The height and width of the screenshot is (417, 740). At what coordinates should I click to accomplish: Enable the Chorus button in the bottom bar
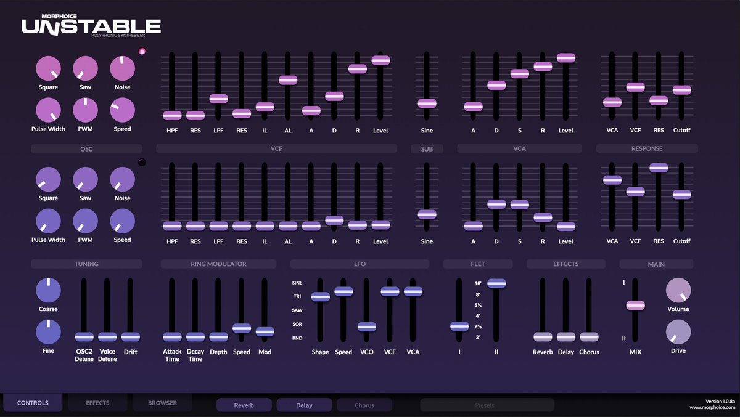pyautogui.click(x=364, y=405)
